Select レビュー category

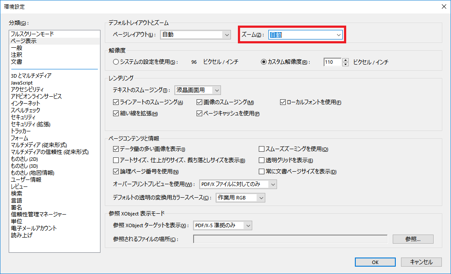pyautogui.click(x=19, y=186)
